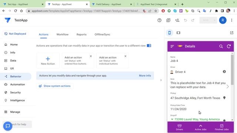Open the chat support bubble
Image resolution: width=237 pixels, height=133 pixels.
click(x=8, y=126)
